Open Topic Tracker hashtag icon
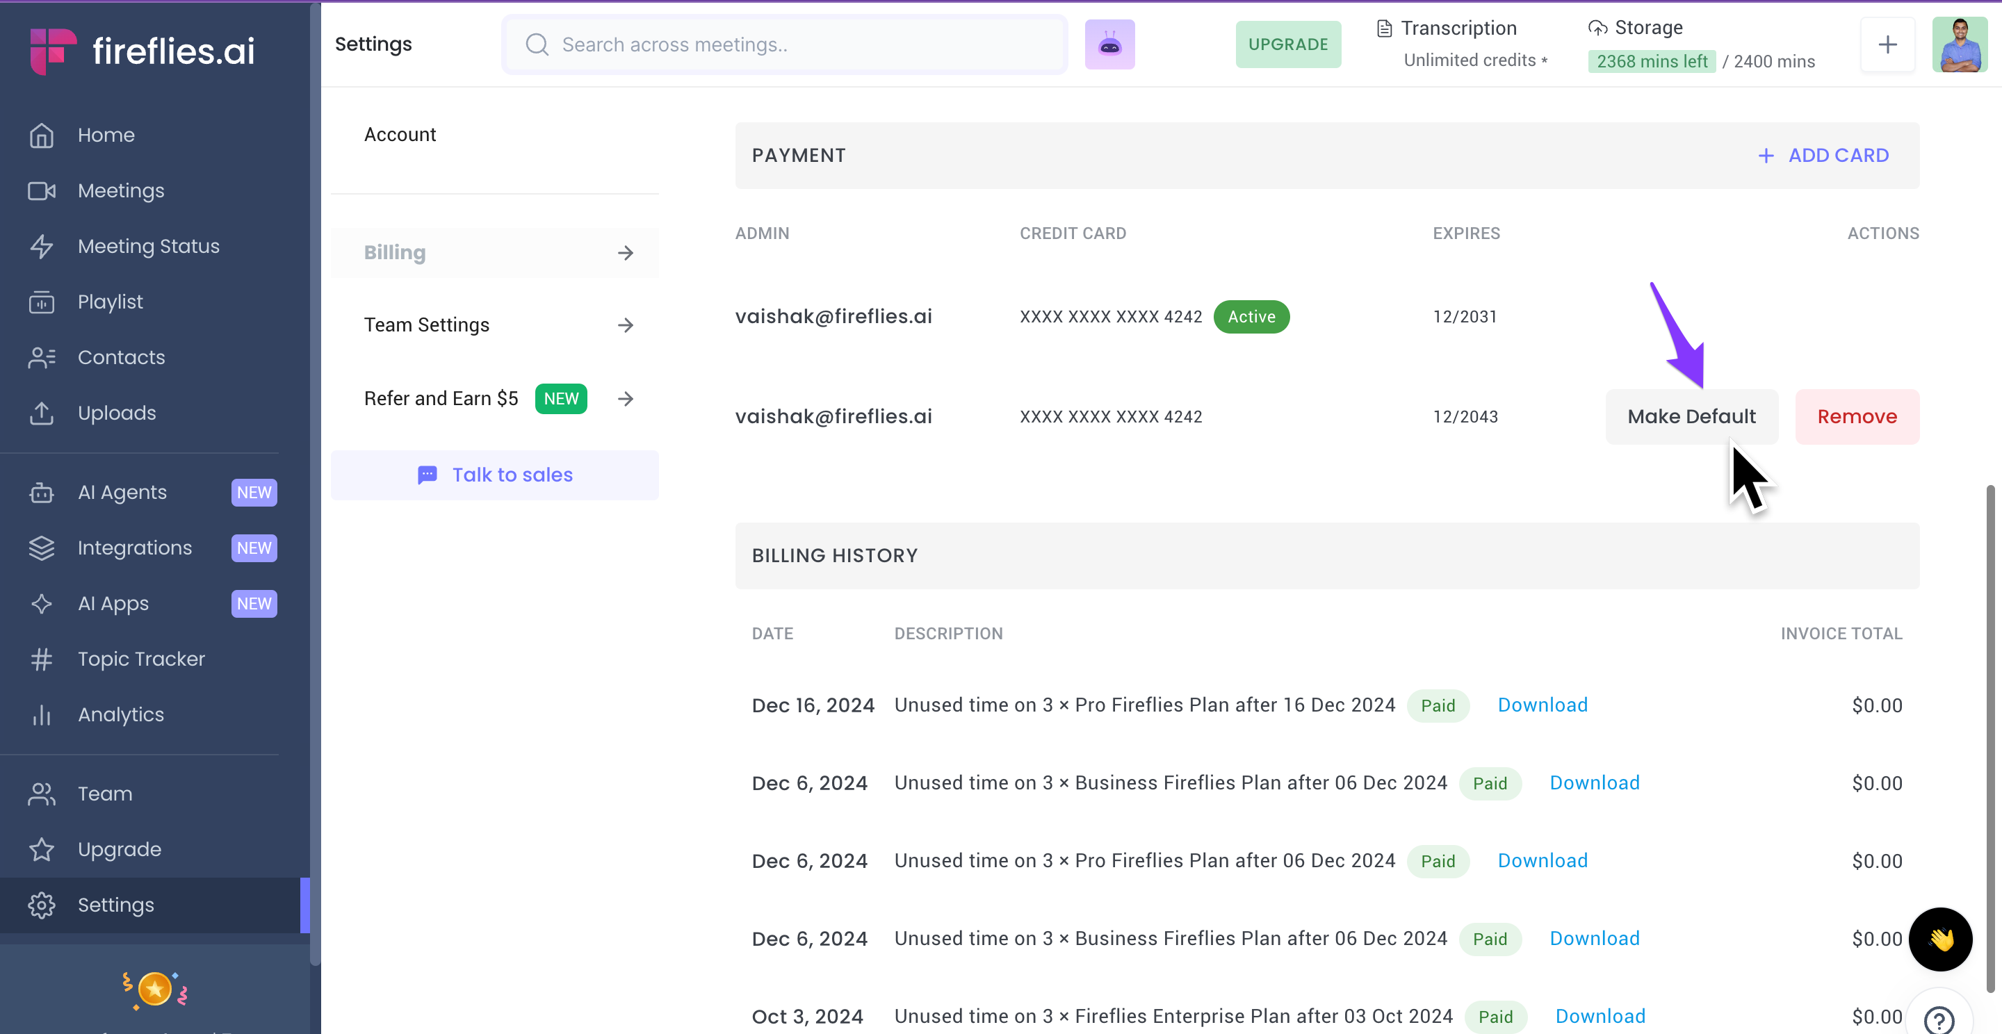The image size is (2002, 1034). [41, 659]
